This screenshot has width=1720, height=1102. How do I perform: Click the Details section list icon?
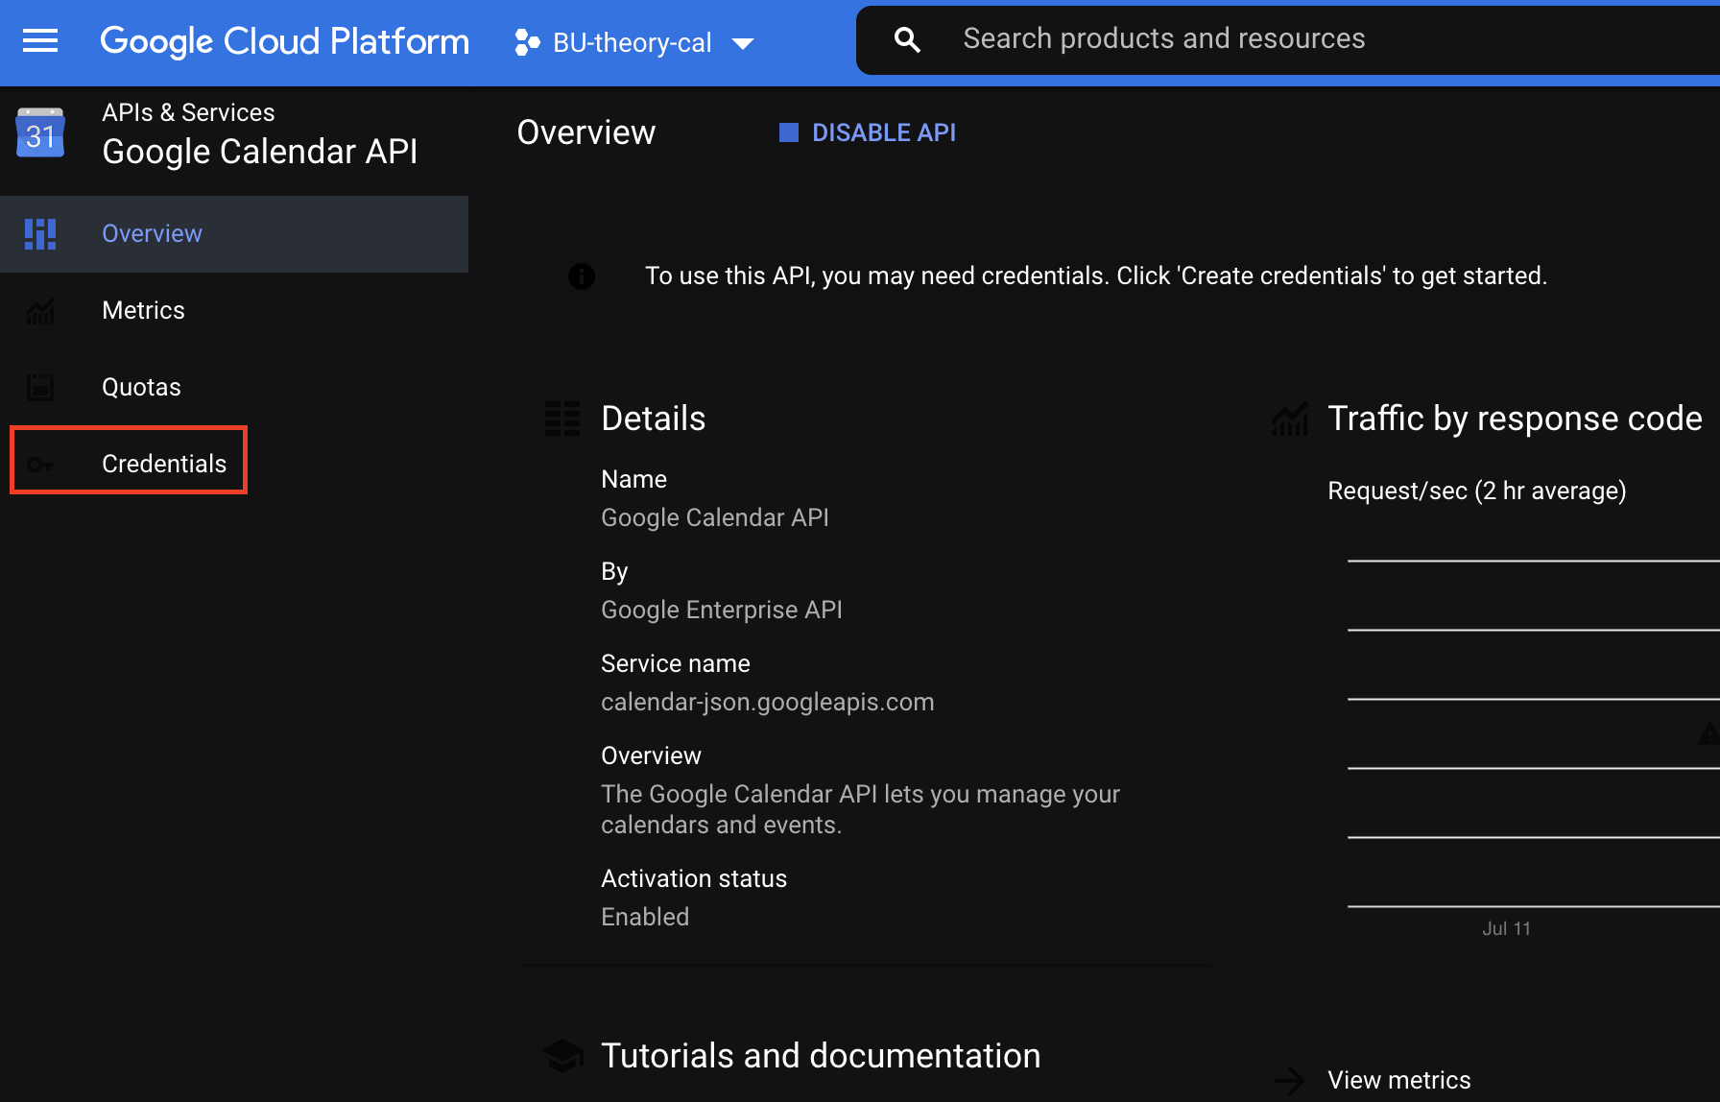click(x=562, y=419)
